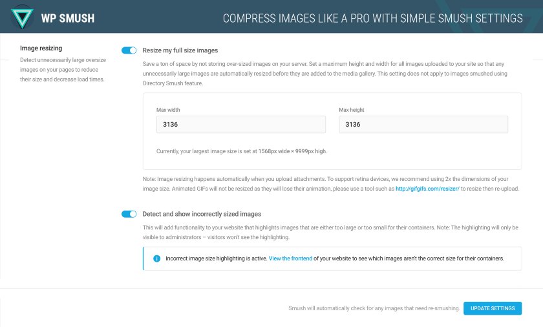Toggle Resize my full size images switch
This screenshot has height=327, width=543.
pos(129,50)
